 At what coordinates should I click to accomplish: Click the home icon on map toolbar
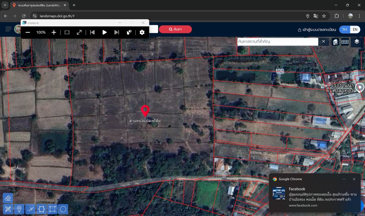[335, 42]
